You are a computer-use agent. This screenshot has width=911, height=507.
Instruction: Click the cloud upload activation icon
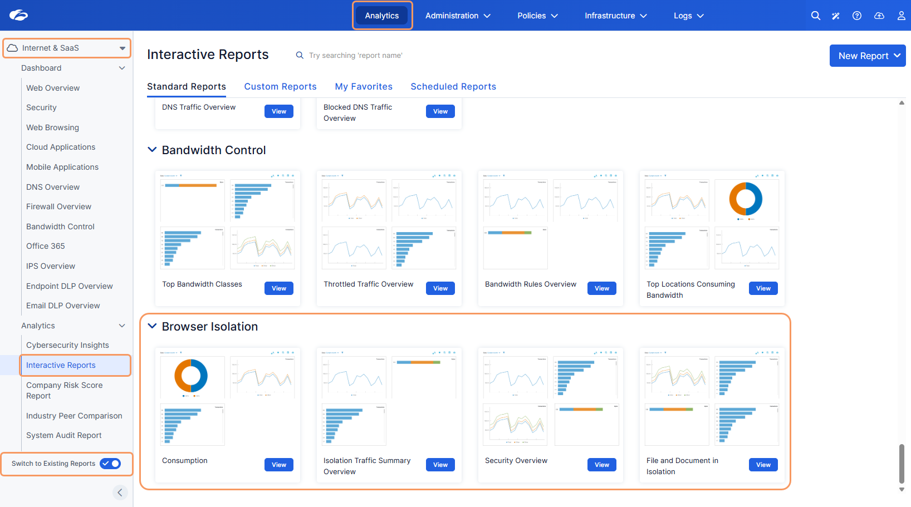tap(879, 16)
